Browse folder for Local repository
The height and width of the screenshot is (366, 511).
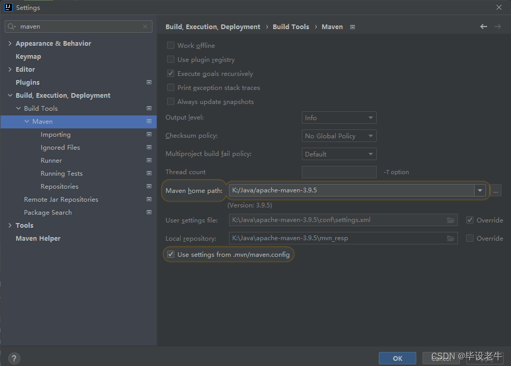(x=451, y=238)
